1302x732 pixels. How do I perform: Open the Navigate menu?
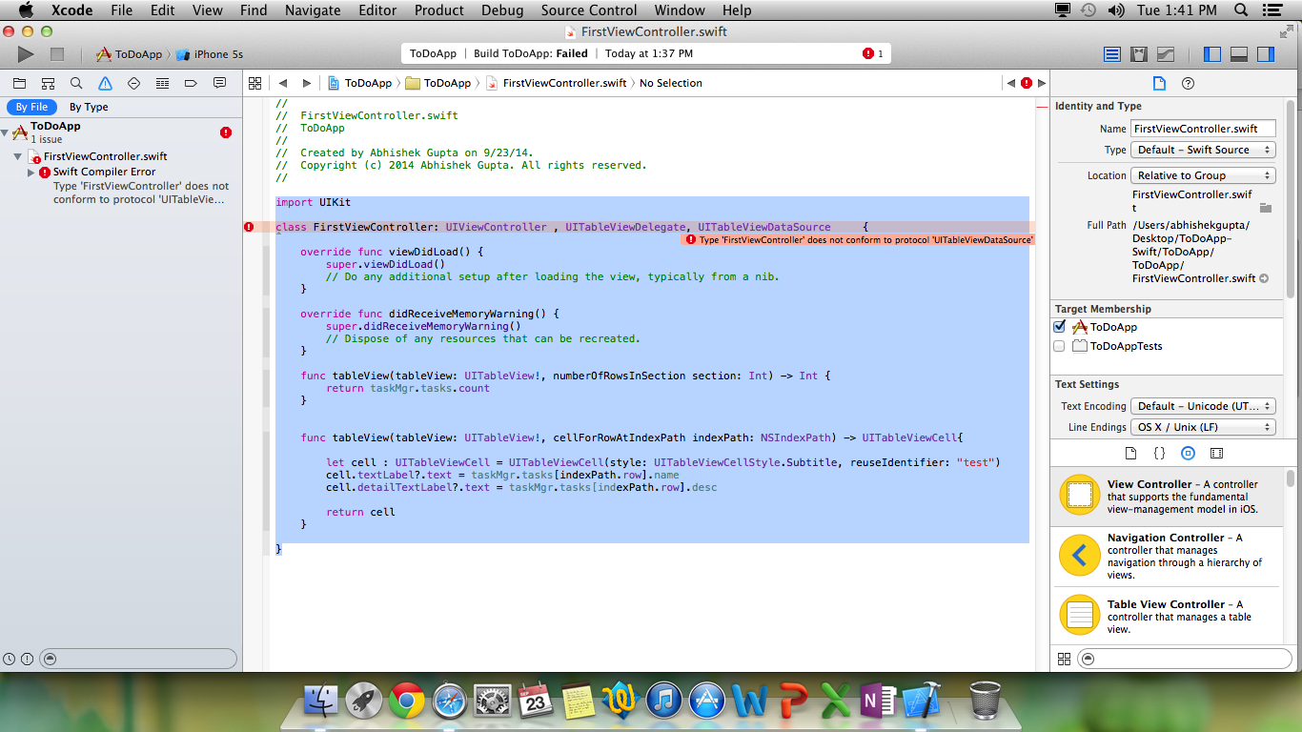pos(313,10)
